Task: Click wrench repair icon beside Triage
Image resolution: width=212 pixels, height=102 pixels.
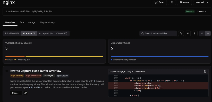Action: coord(26,93)
